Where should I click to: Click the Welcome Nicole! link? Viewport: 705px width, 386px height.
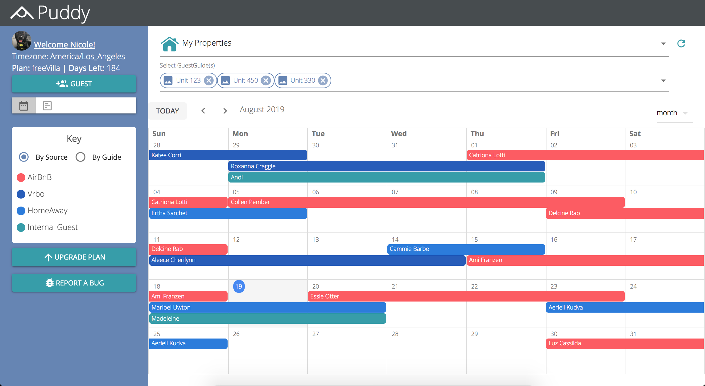point(64,44)
